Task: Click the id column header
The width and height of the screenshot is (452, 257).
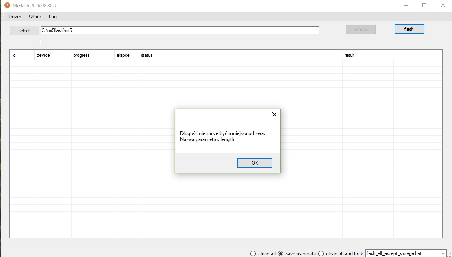Action: (14, 55)
